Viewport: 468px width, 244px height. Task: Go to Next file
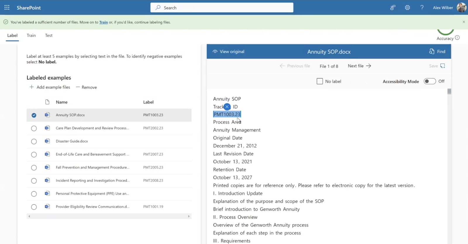[359, 66]
